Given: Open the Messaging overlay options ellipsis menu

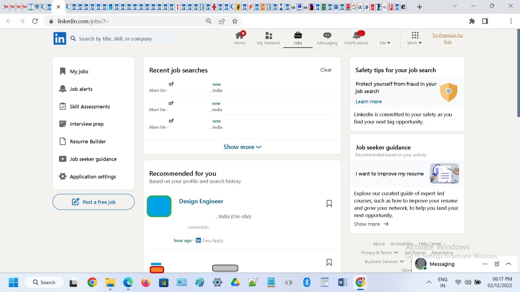Looking at the screenshot, I should (485, 264).
